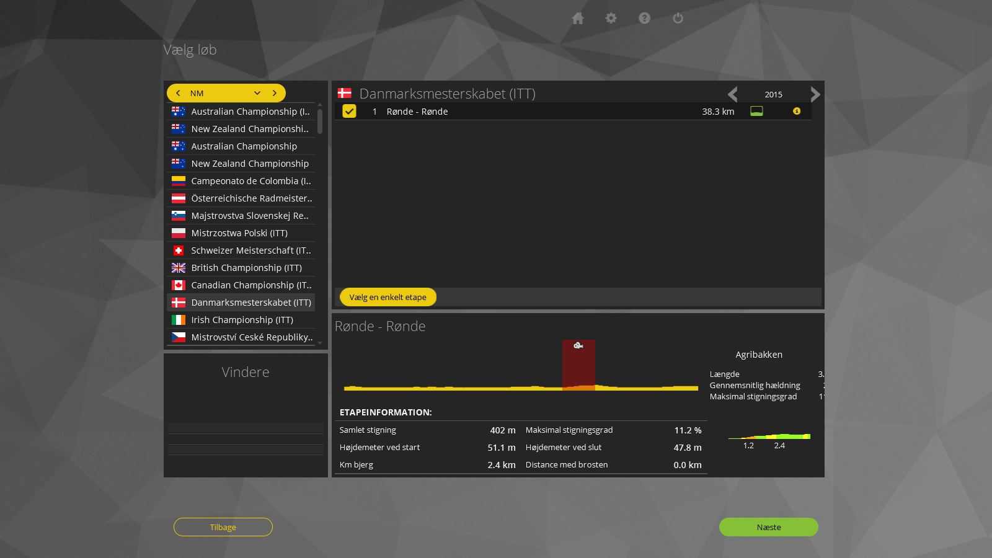Toggle the Rønde - Rønde stage checkbox
This screenshot has height=558, width=992.
pyautogui.click(x=350, y=112)
